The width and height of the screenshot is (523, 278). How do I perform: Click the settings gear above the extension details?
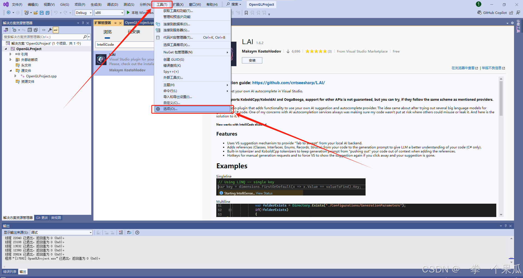(x=512, y=23)
